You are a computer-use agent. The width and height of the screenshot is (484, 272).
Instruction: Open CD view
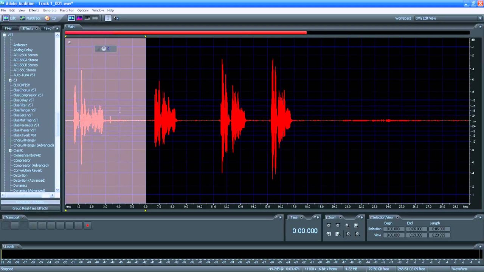[x=51, y=18]
